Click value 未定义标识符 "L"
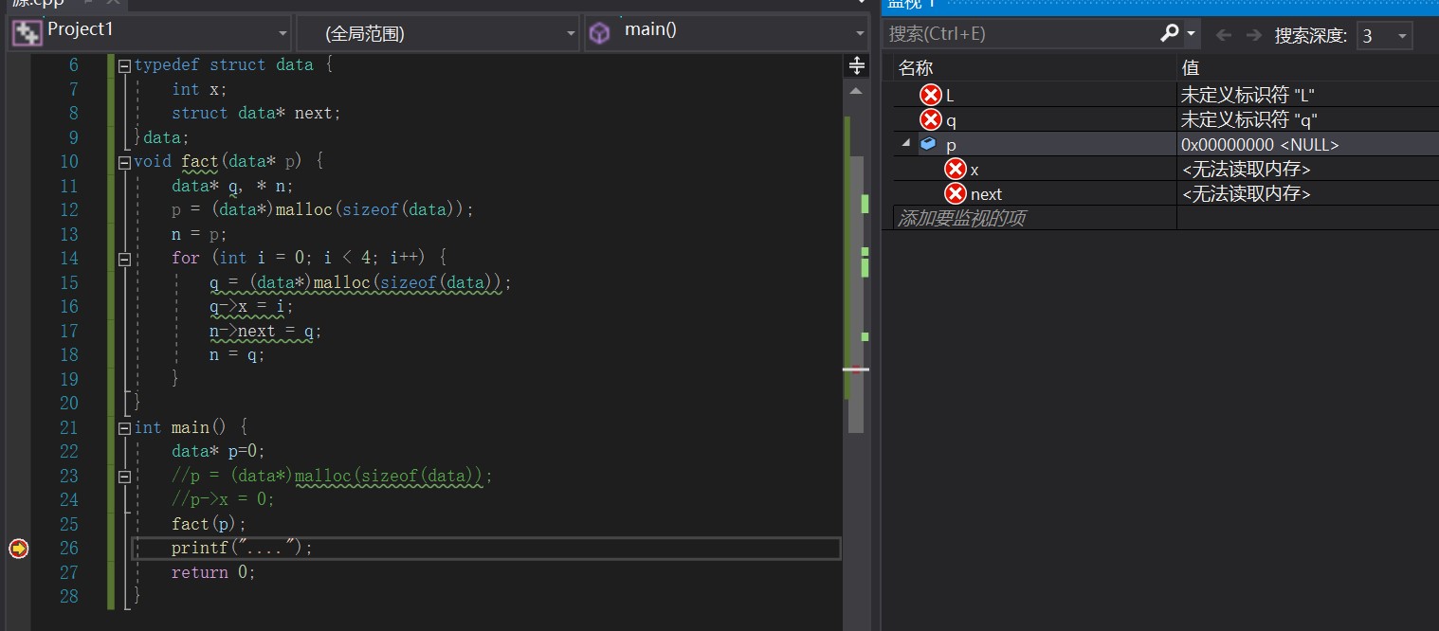 point(1248,95)
